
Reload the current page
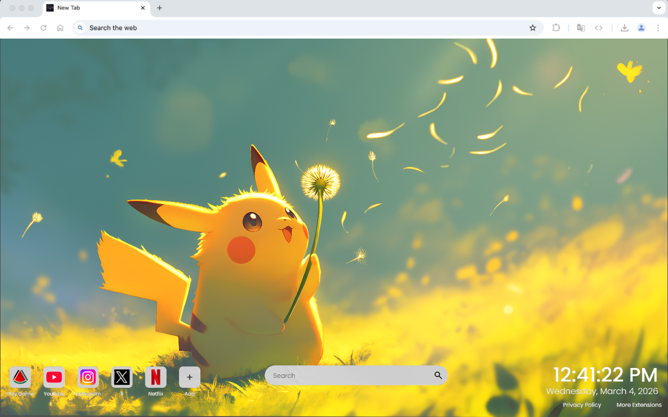[x=43, y=28]
